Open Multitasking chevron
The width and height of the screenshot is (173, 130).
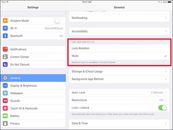166,18
